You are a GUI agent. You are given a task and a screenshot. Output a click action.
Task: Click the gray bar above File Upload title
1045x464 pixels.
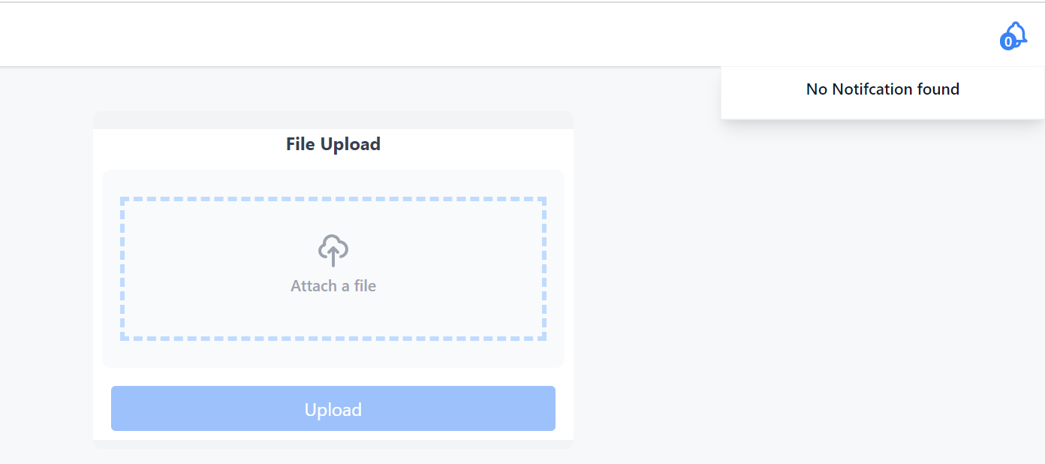click(x=333, y=118)
